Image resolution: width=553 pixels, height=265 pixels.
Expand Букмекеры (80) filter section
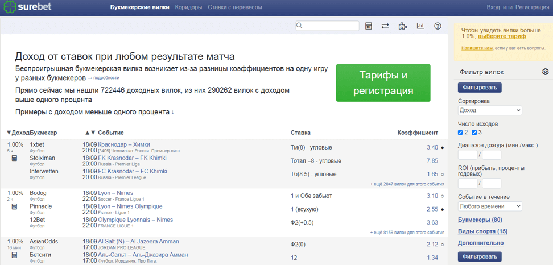click(480, 220)
